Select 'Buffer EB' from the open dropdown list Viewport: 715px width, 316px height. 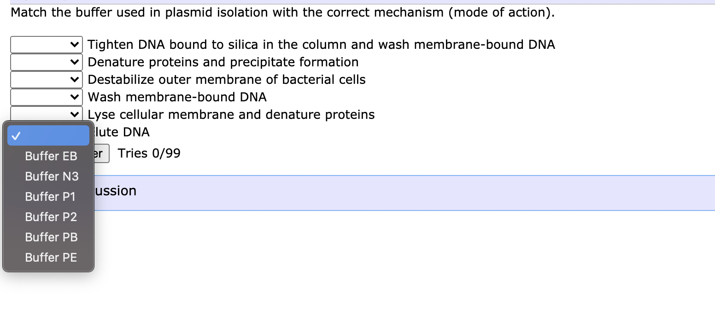tap(51, 156)
